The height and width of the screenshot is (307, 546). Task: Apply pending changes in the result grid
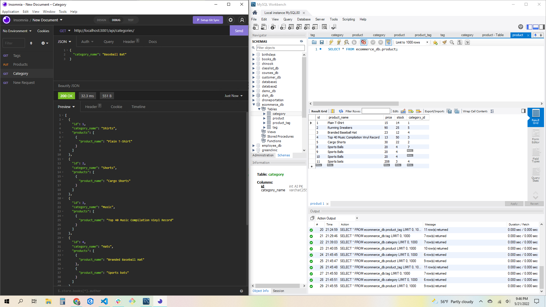click(514, 204)
